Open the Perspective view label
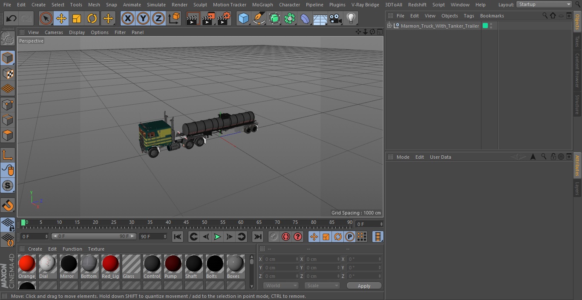The width and height of the screenshot is (582, 300). click(x=31, y=41)
